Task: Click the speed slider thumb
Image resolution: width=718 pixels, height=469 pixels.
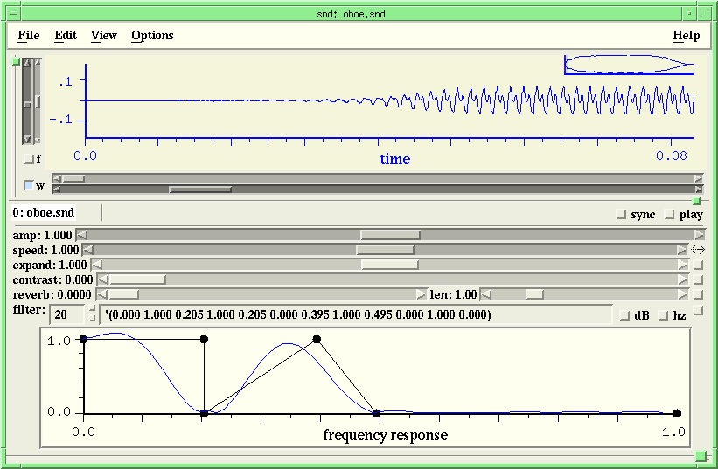Action: click(385, 250)
